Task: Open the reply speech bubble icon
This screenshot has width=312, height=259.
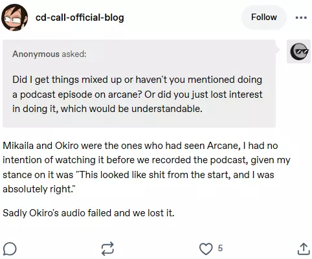Action: pyautogui.click(x=10, y=249)
